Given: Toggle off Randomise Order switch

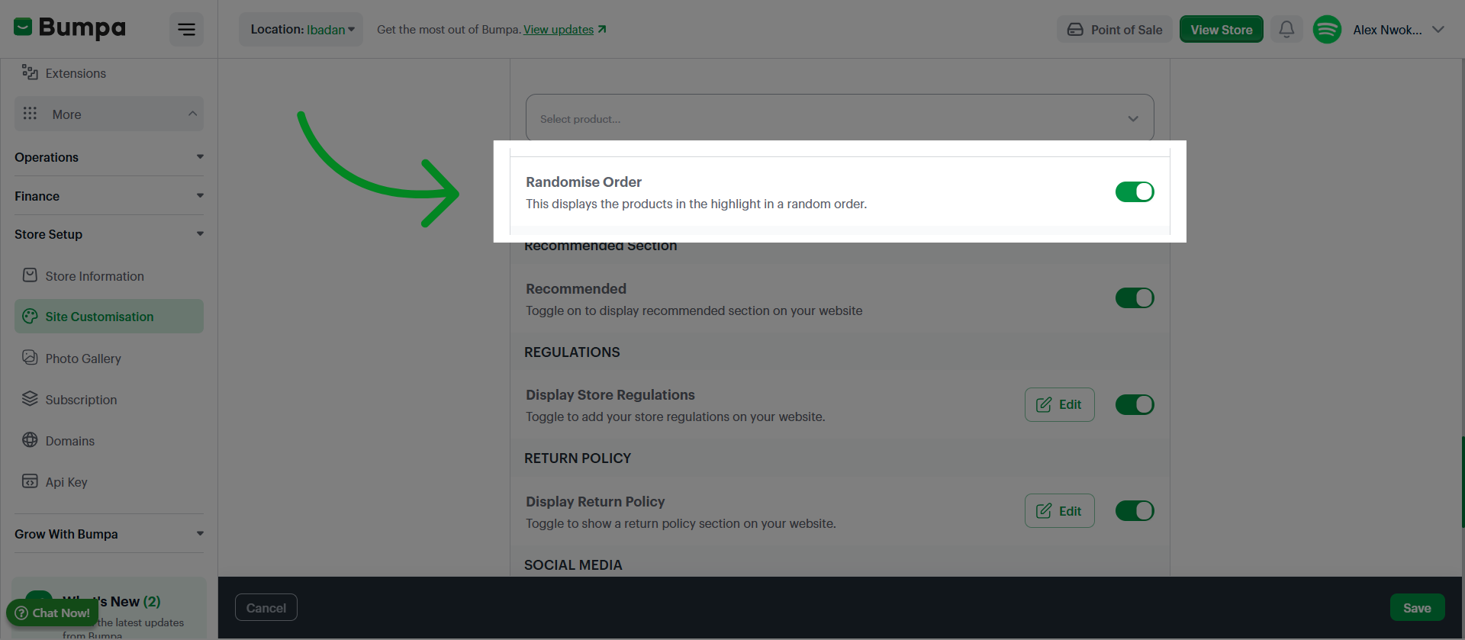Looking at the screenshot, I should 1135,192.
